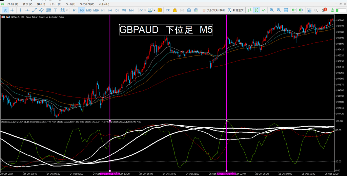Switch chart to candlestick display mode
This screenshot has width=347, height=176.
click(257, 10)
